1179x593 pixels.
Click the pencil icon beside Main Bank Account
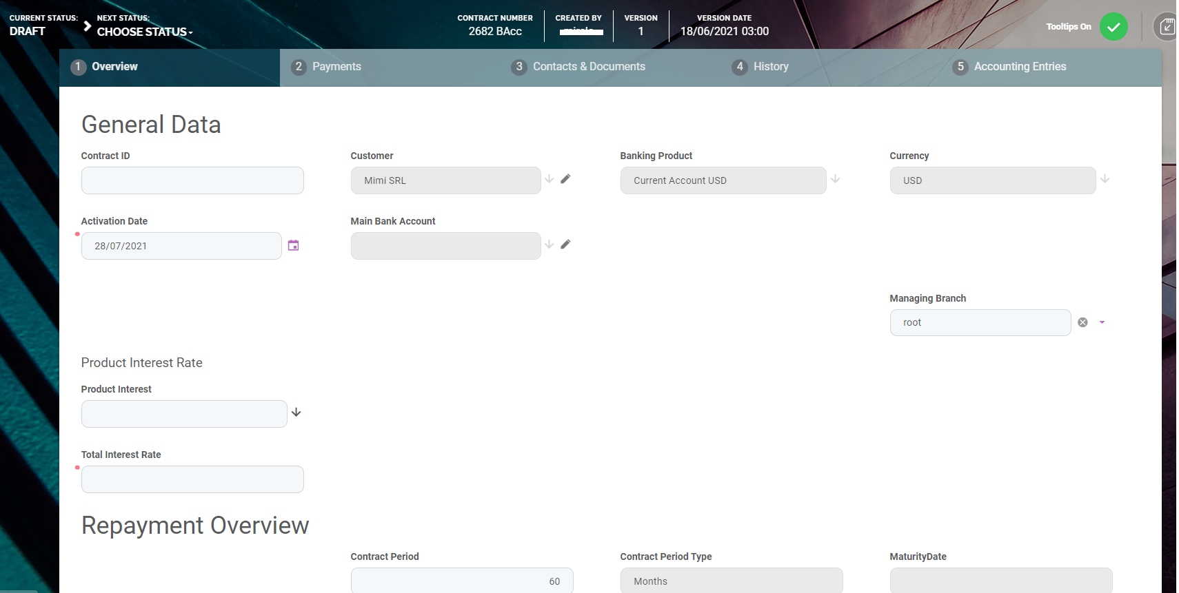coord(565,245)
